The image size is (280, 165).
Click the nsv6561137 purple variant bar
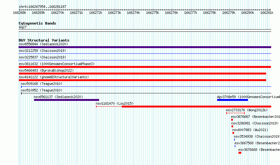click(x=66, y=100)
